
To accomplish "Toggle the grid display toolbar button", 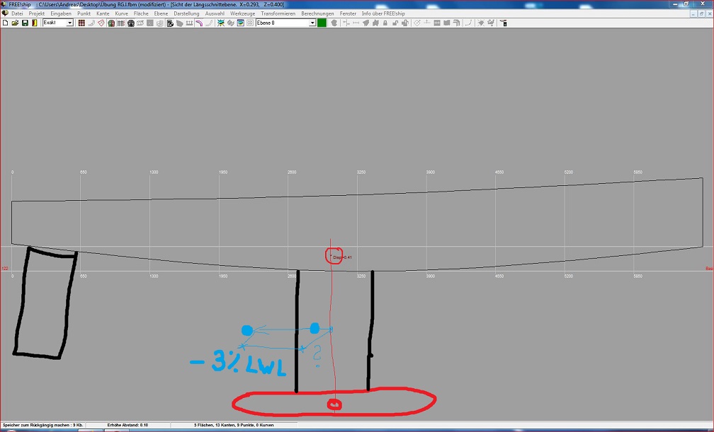I will pos(121,23).
